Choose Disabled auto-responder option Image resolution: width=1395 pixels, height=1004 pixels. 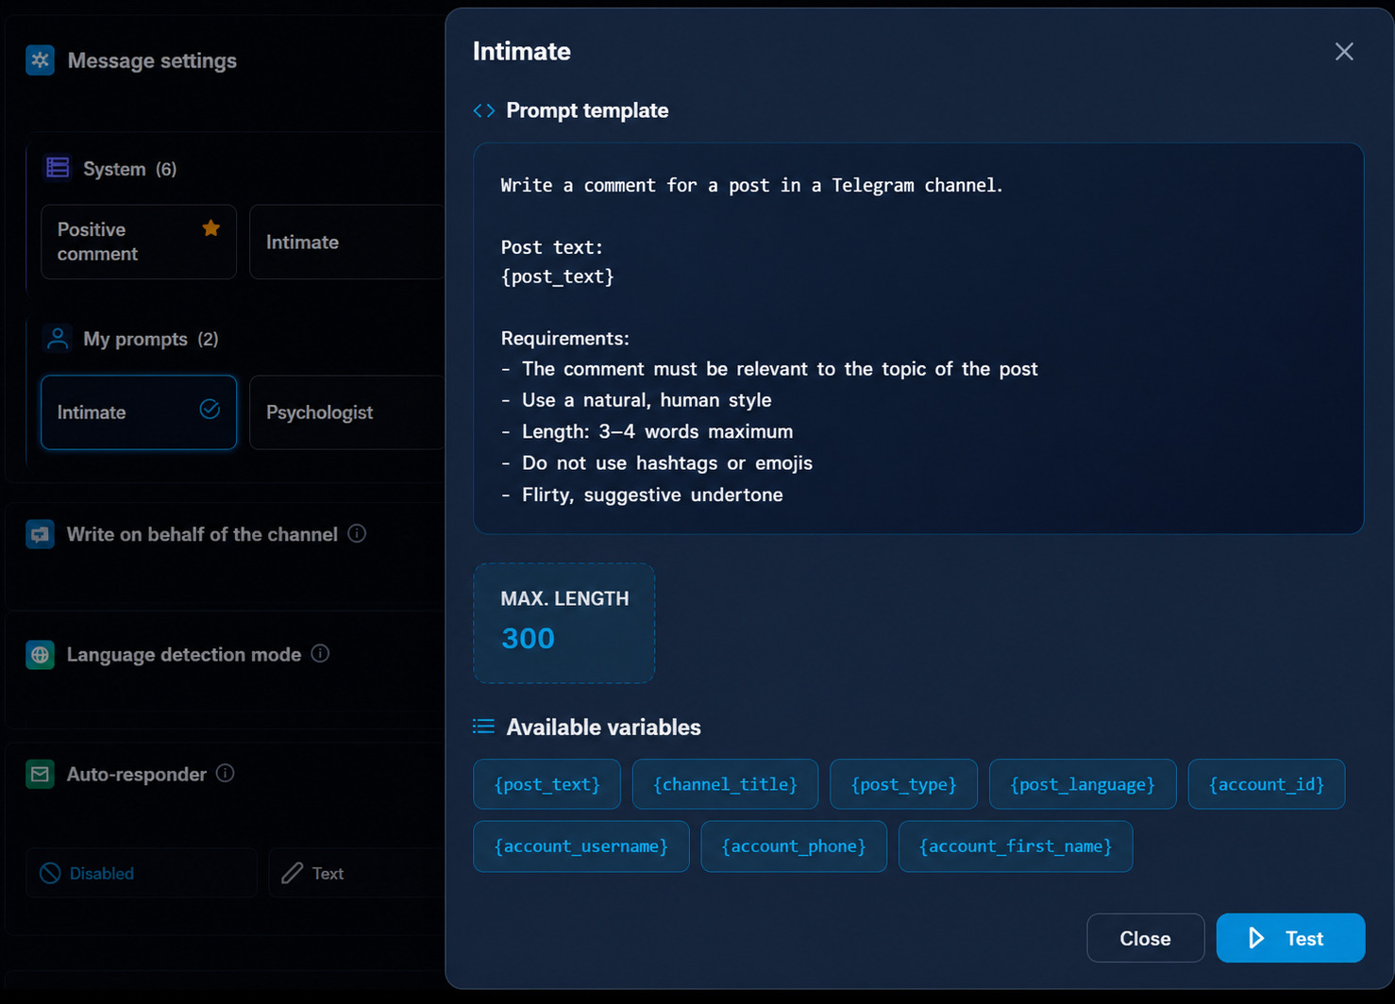point(142,873)
